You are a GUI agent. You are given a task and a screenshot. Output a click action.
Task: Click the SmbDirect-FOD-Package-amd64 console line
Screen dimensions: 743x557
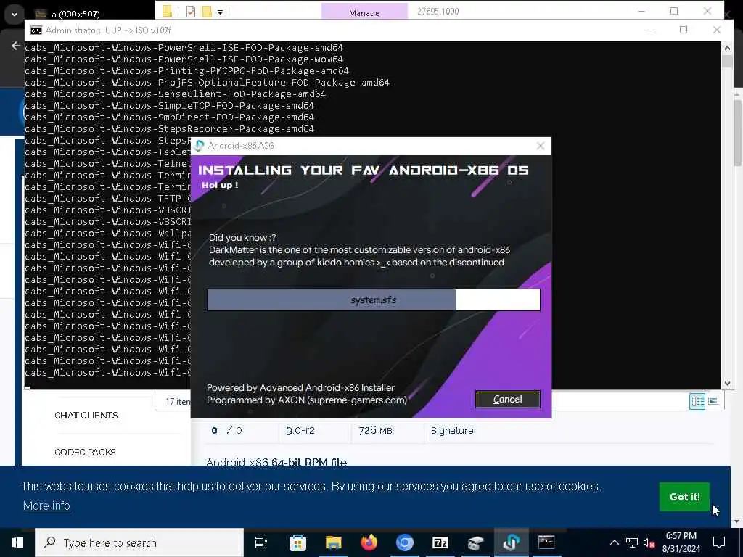(x=170, y=117)
